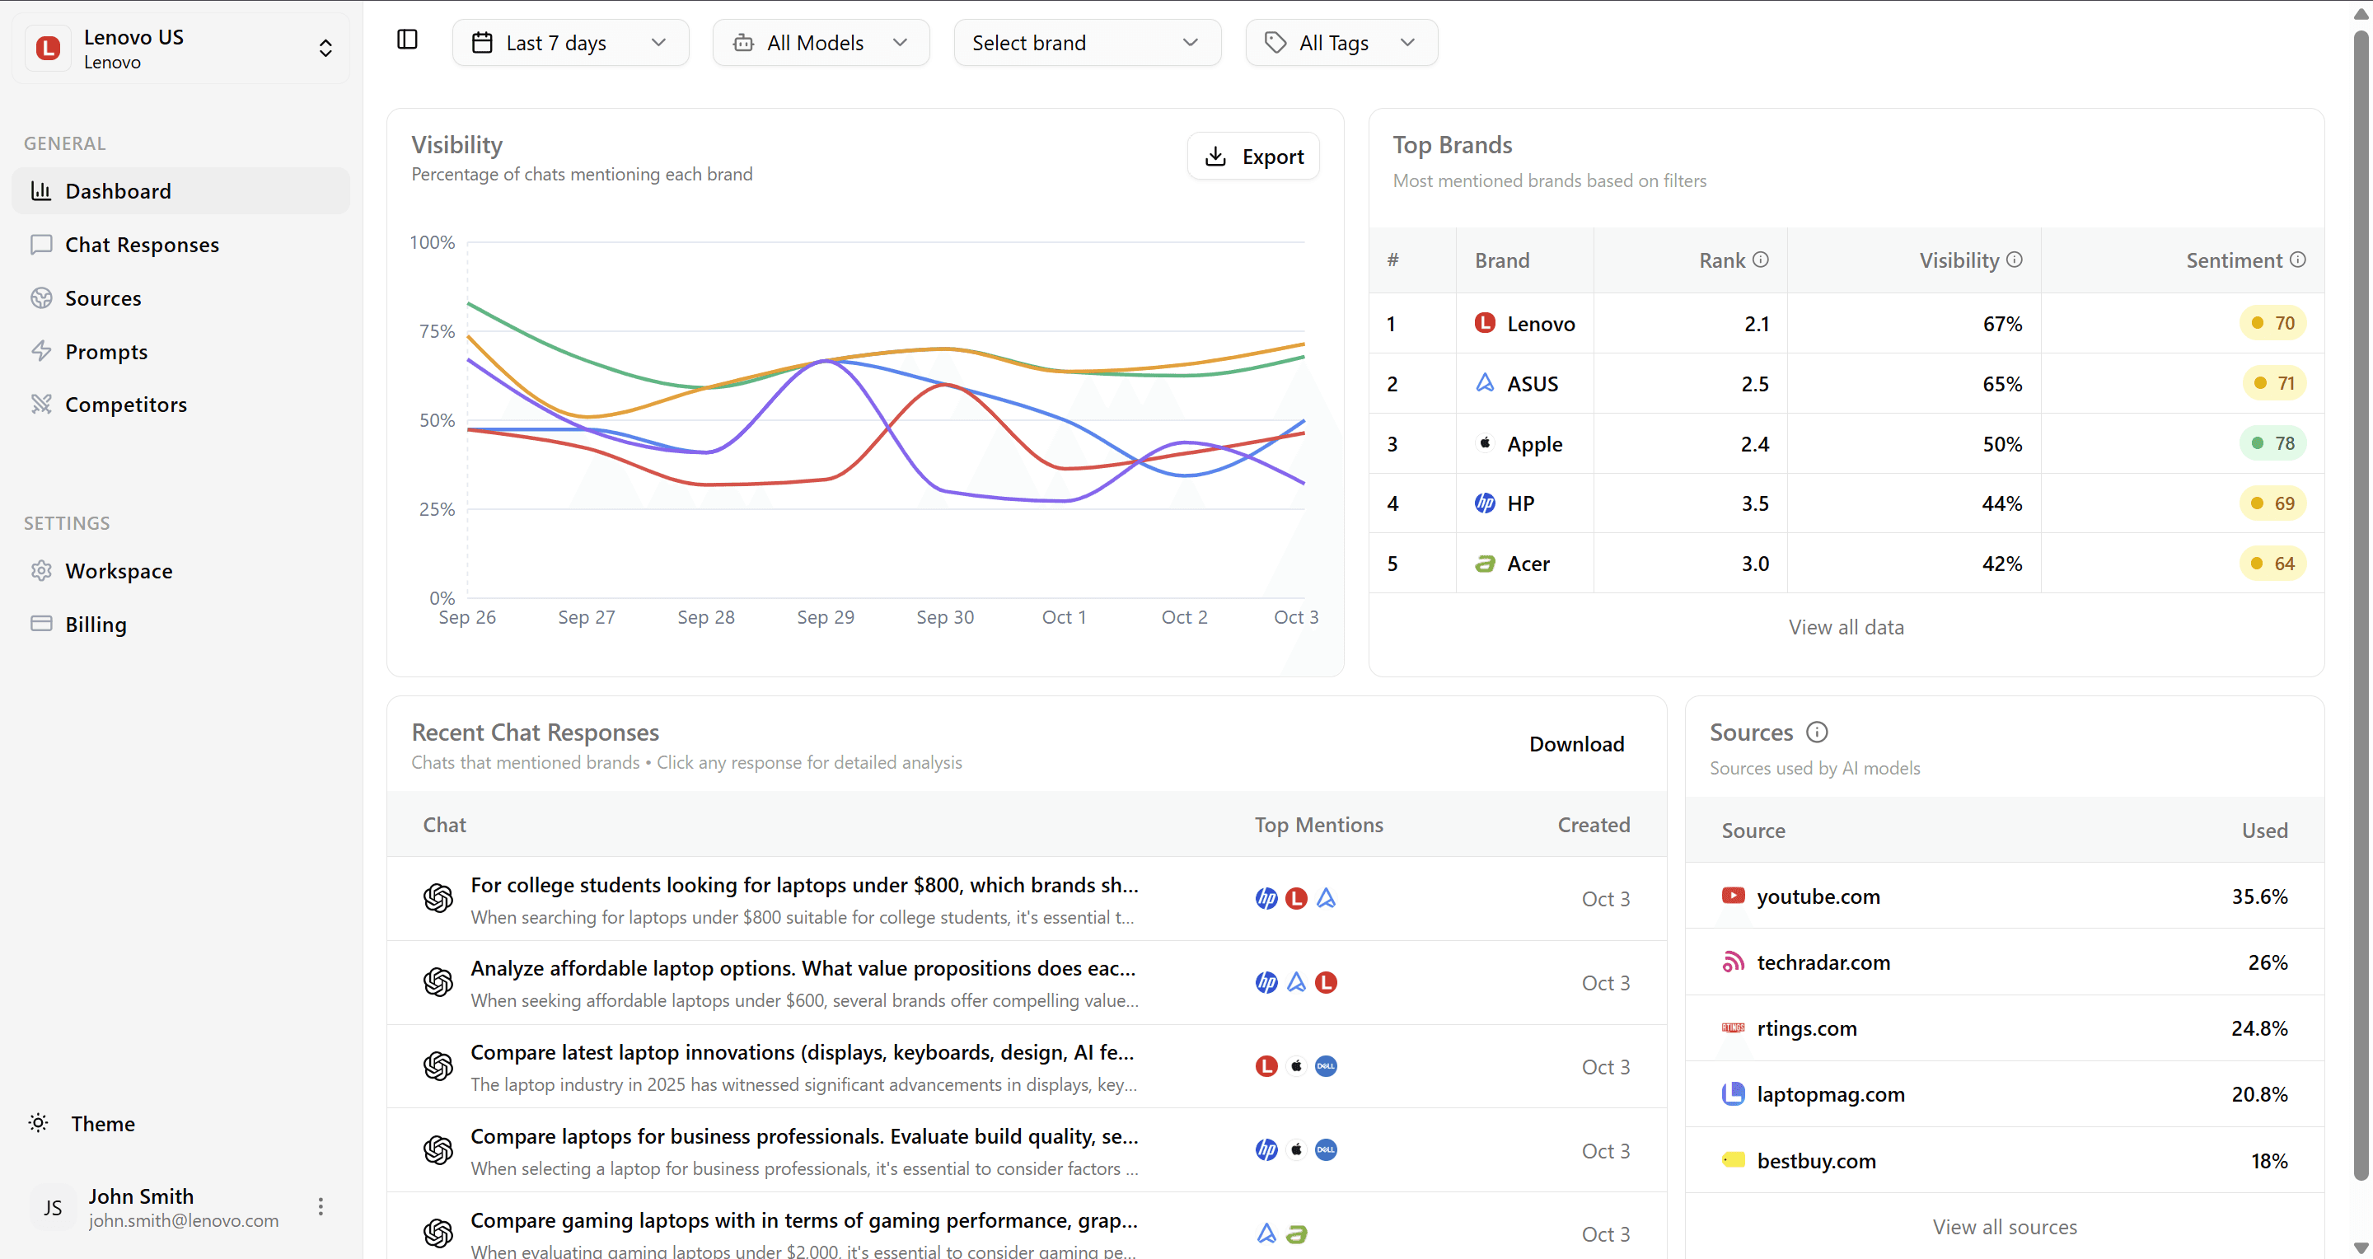
Task: Open the first recent chat response row
Action: point(803,900)
